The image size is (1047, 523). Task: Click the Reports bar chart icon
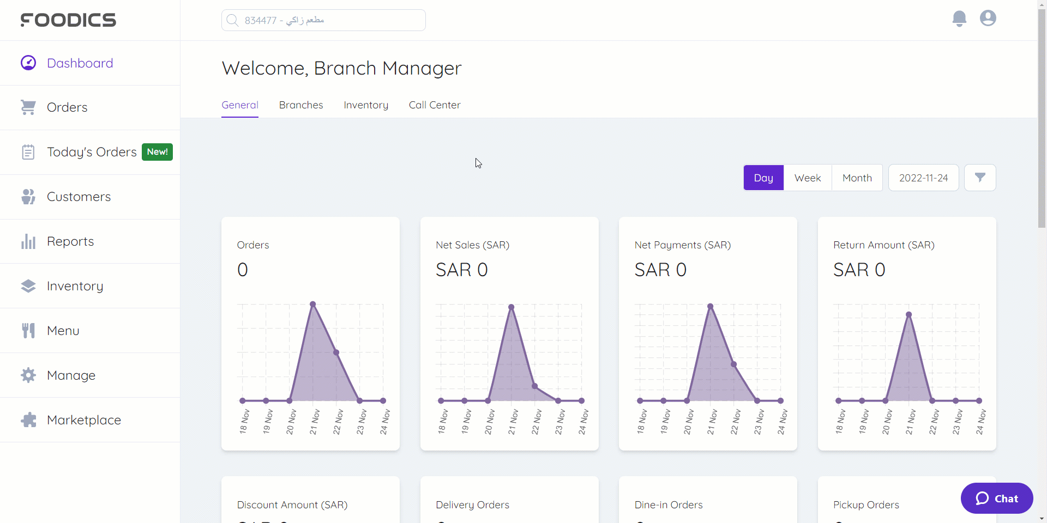(x=28, y=241)
